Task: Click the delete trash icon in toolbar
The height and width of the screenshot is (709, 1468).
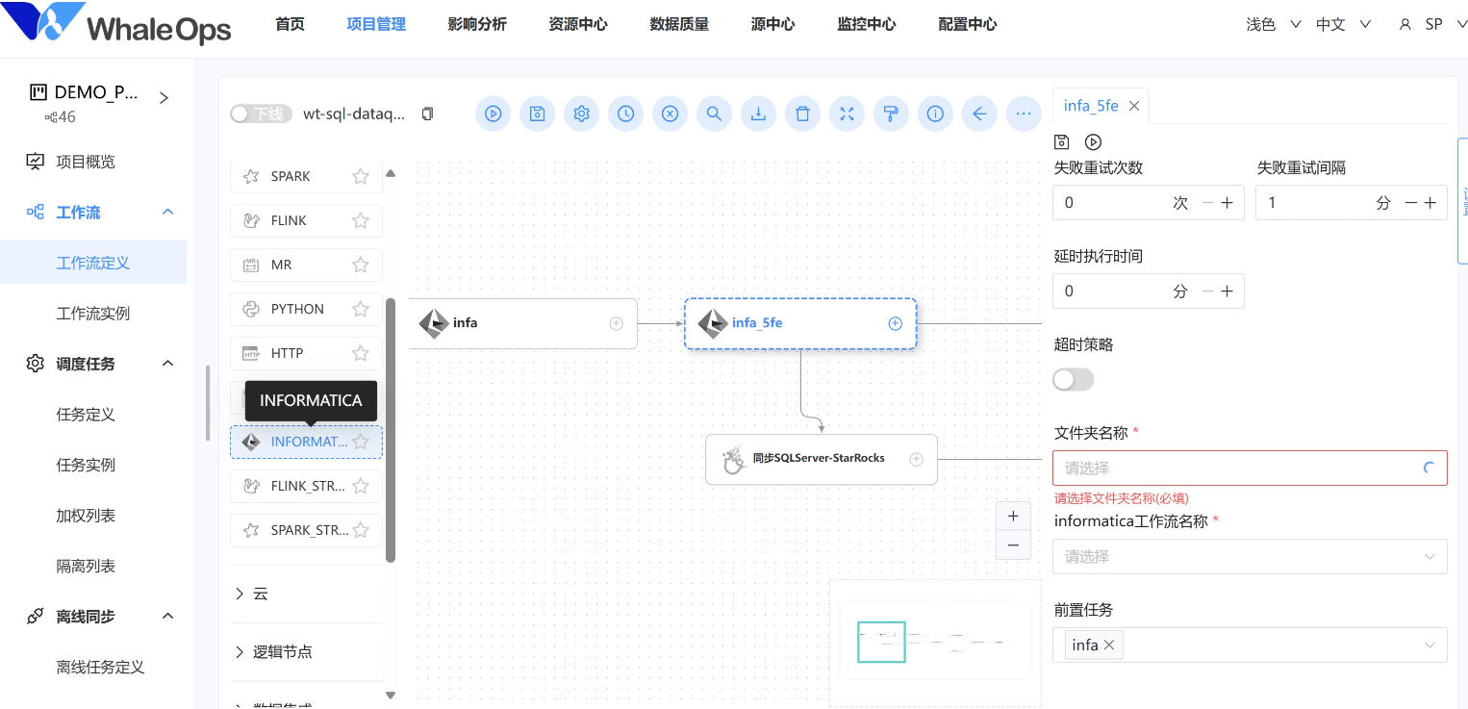Action: coord(802,114)
